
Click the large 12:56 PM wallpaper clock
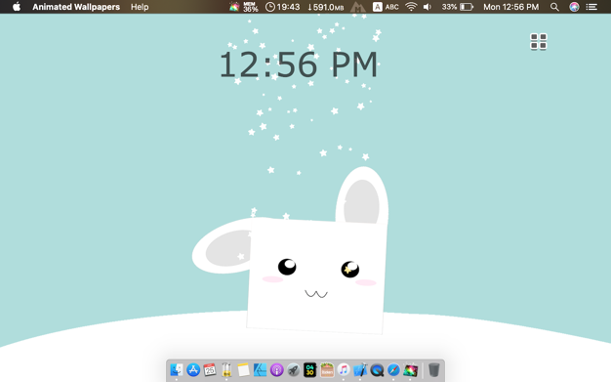tap(299, 64)
